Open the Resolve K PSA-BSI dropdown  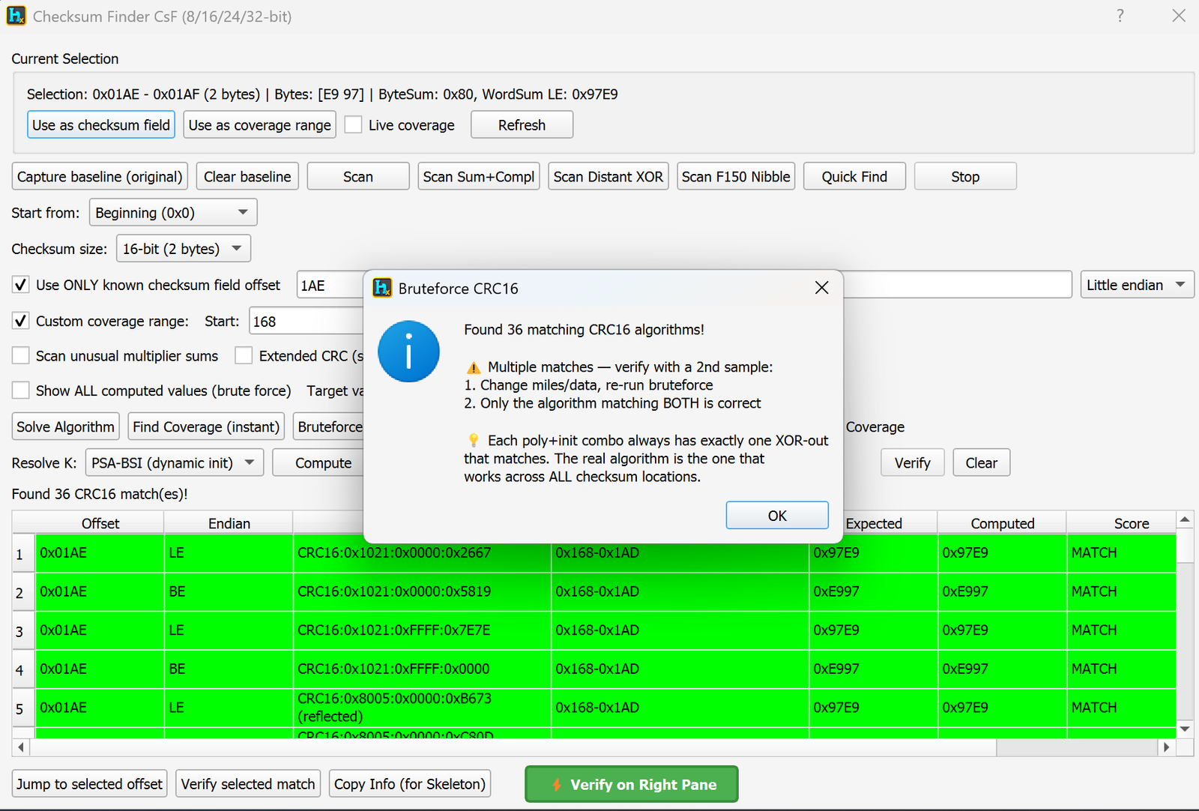175,463
